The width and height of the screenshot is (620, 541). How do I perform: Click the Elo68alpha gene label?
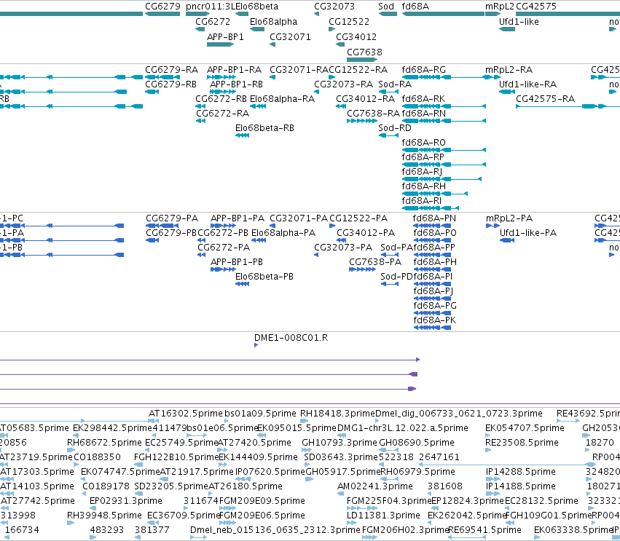tap(274, 21)
